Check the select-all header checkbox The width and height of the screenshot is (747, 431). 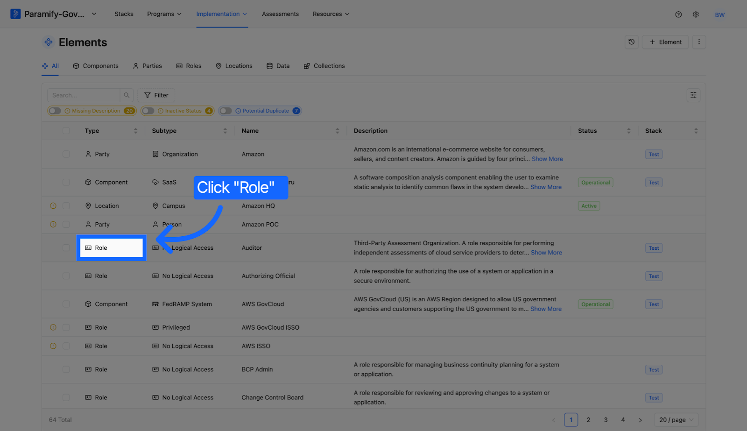click(x=66, y=131)
